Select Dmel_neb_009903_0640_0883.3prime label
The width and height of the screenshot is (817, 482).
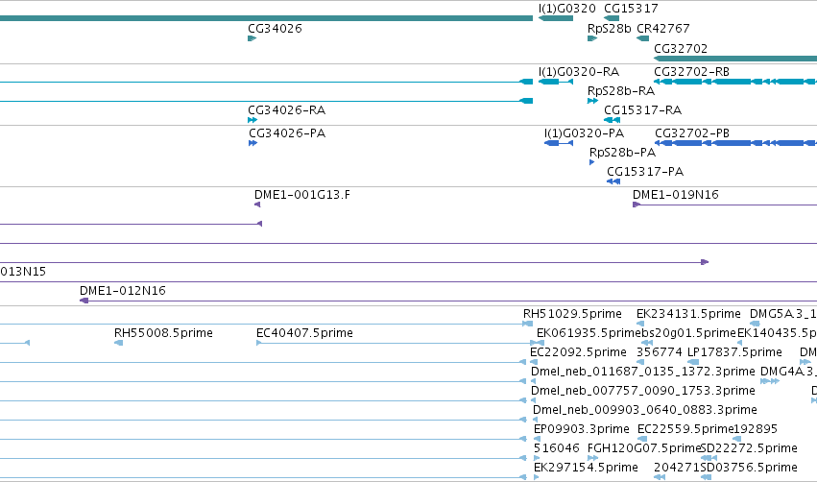click(644, 410)
